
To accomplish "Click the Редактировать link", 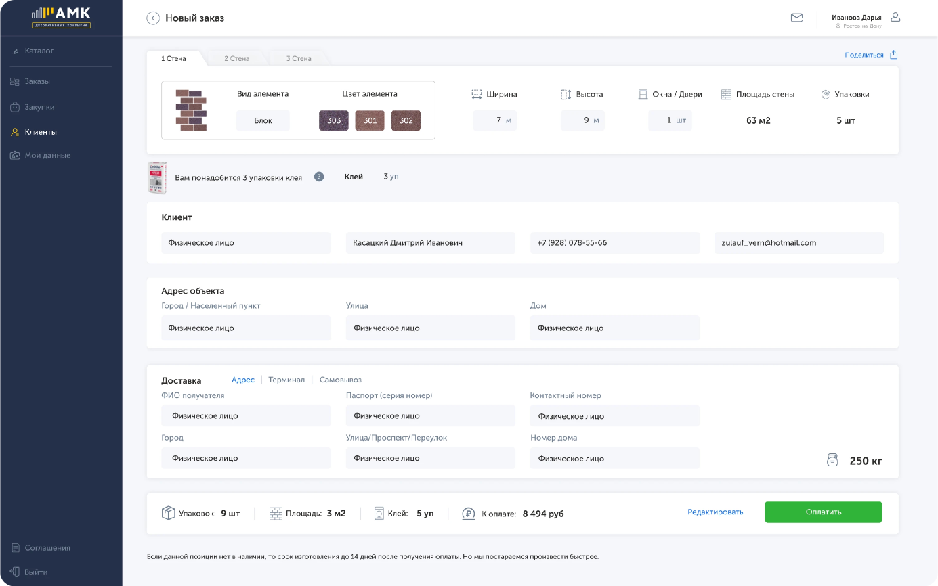I will 715,512.
